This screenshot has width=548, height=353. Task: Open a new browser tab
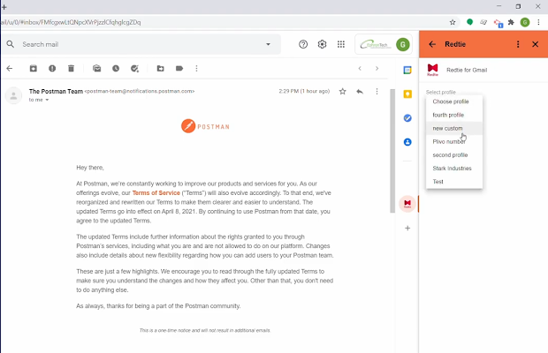click(4, 7)
